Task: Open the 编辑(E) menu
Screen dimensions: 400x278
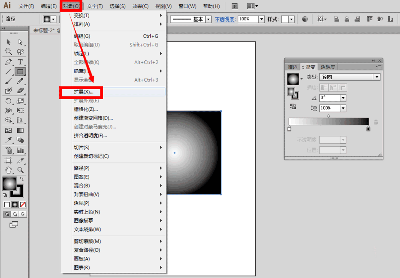Action: [49, 6]
